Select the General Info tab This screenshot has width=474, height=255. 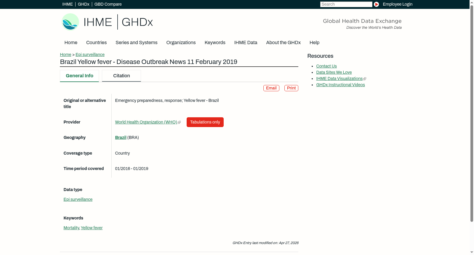79,76
